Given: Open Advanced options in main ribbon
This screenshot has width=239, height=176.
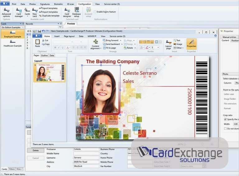Looking at the screenshot, I should 6,13.
